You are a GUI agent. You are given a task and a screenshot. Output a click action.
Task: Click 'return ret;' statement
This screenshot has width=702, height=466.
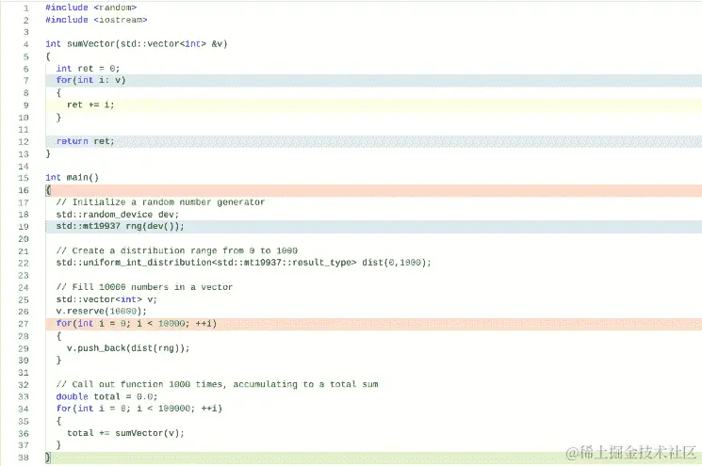click(85, 141)
